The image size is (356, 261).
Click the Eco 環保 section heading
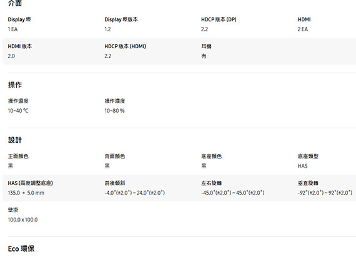21,248
